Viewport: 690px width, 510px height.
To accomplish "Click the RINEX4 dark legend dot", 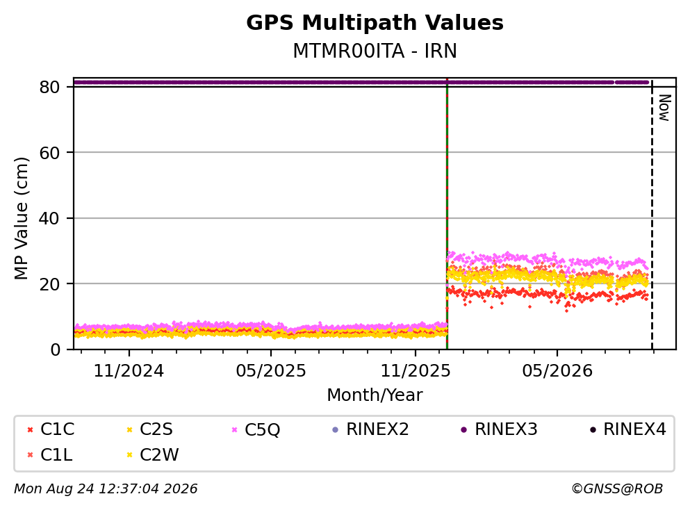I will [x=593, y=430].
